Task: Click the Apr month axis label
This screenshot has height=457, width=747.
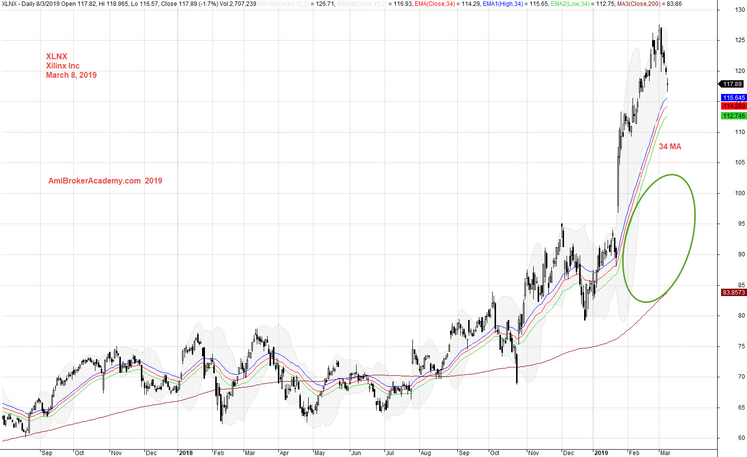Action: tap(284, 453)
